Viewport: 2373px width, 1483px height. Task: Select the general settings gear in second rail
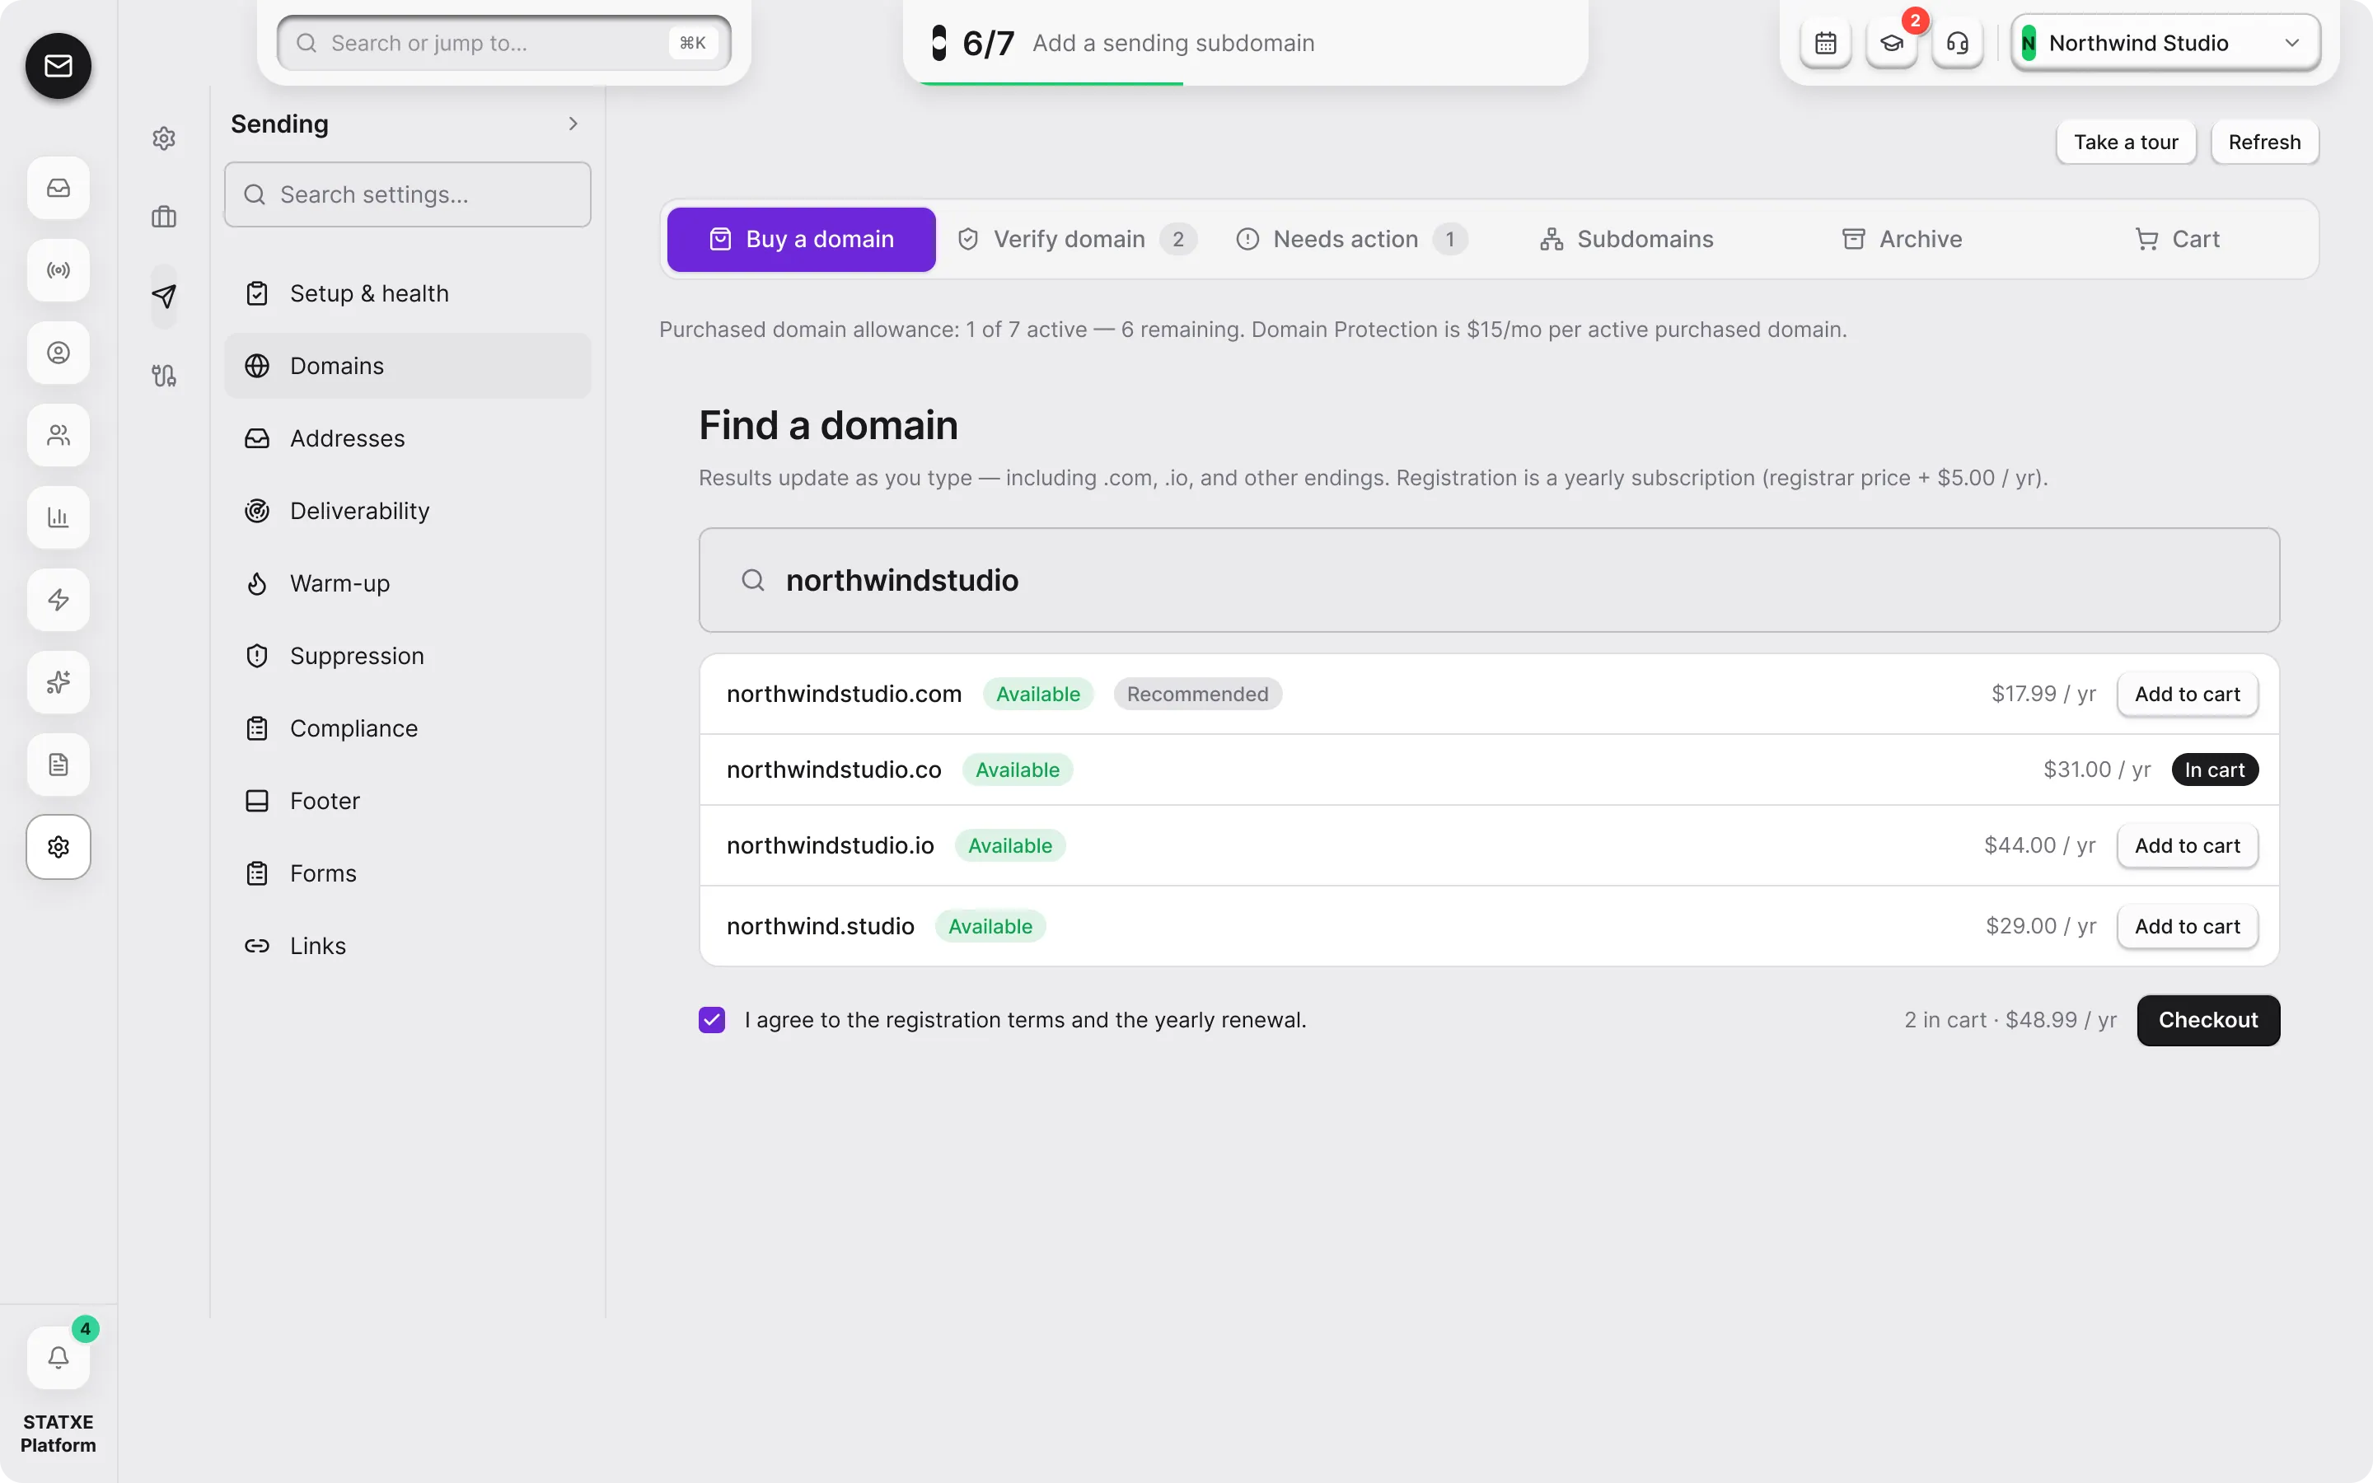(164, 138)
